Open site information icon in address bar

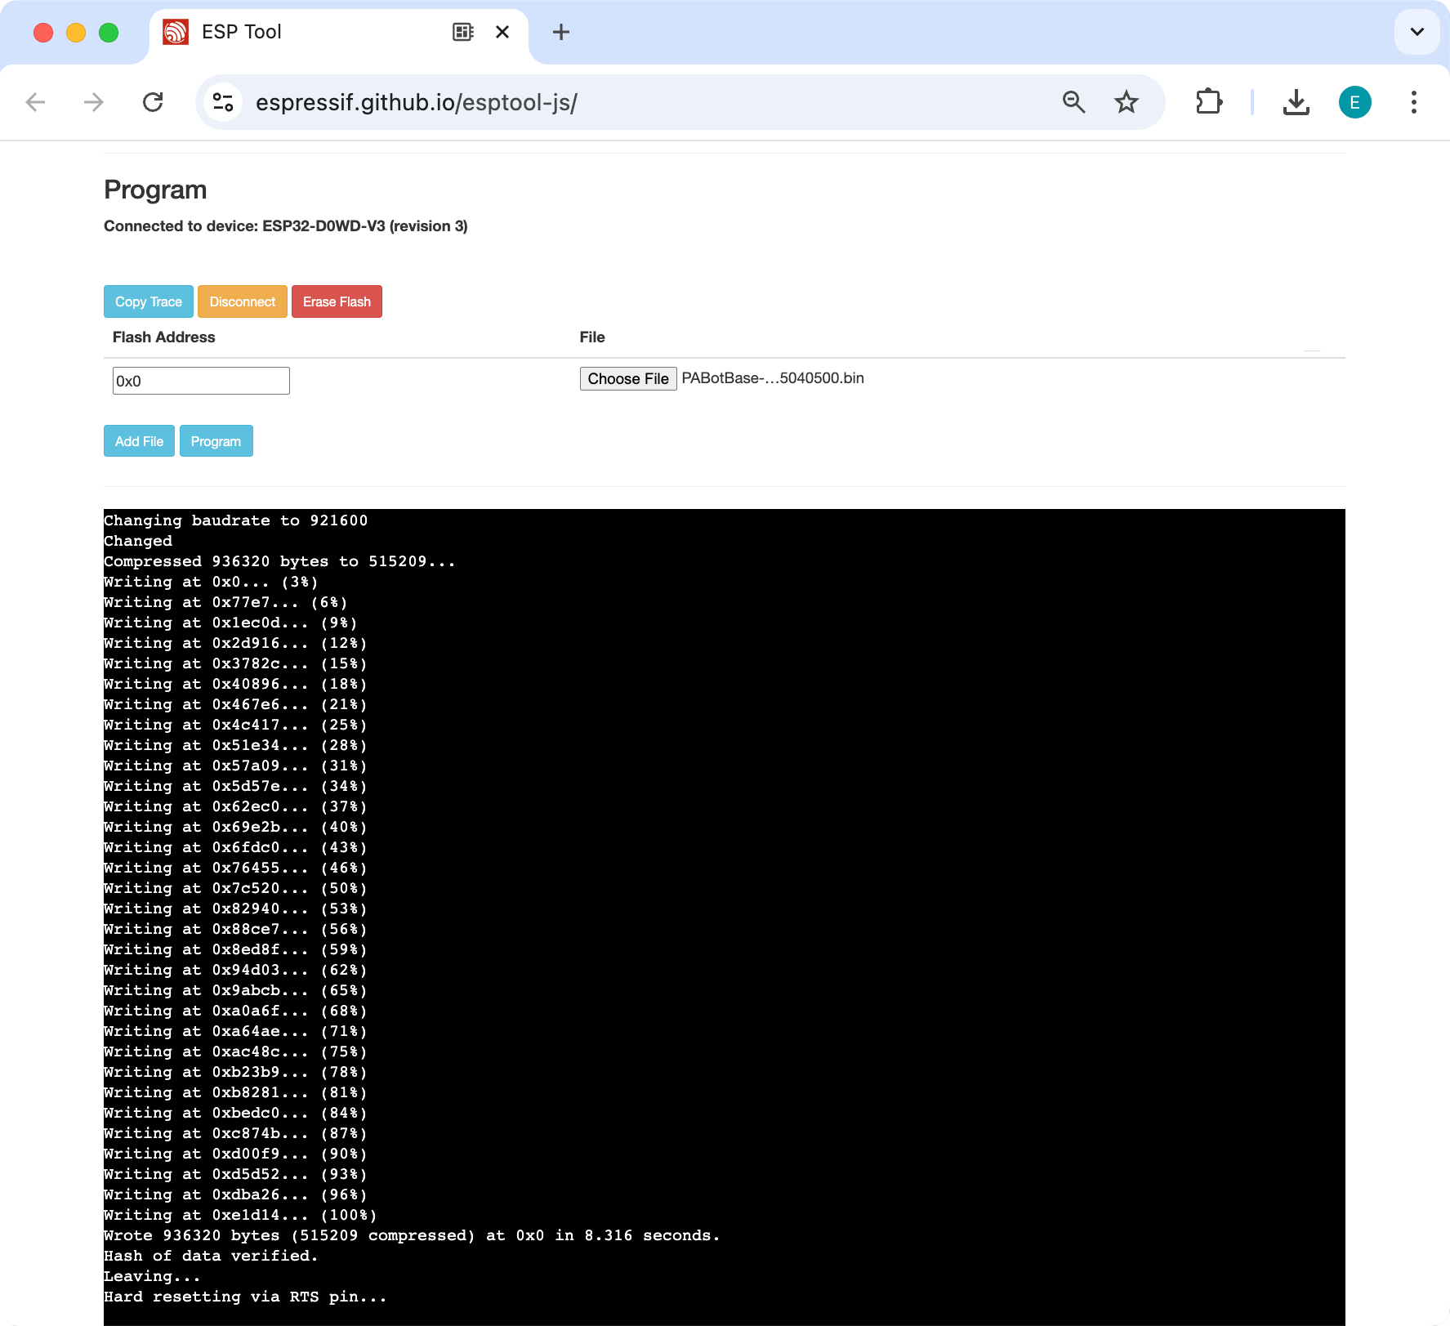[x=223, y=102]
